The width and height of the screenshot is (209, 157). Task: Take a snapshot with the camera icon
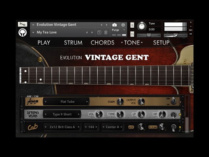pos(114,25)
